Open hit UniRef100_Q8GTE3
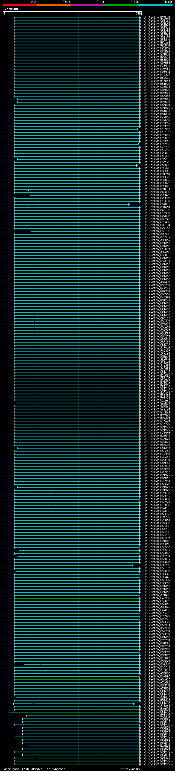175x771 pixels. 157,36
